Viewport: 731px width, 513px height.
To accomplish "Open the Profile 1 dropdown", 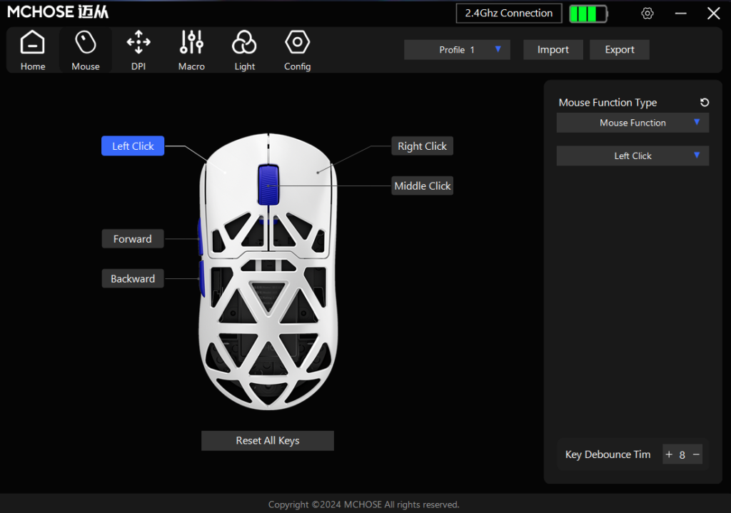I will click(x=457, y=49).
